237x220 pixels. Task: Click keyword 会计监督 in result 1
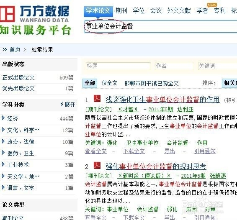178,143
